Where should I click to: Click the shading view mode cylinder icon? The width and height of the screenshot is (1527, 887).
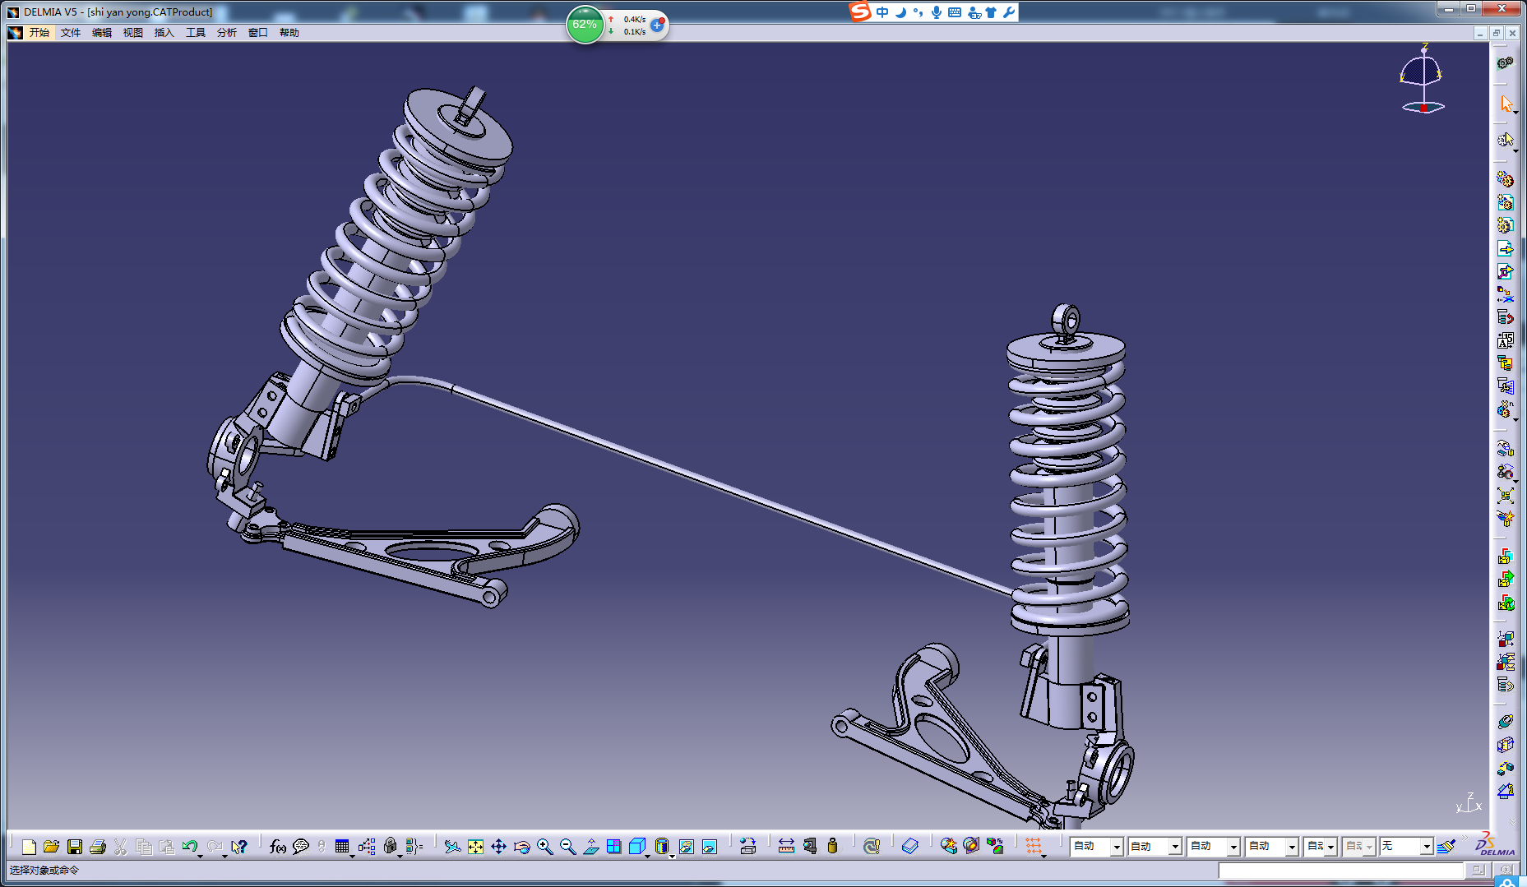pyautogui.click(x=662, y=846)
